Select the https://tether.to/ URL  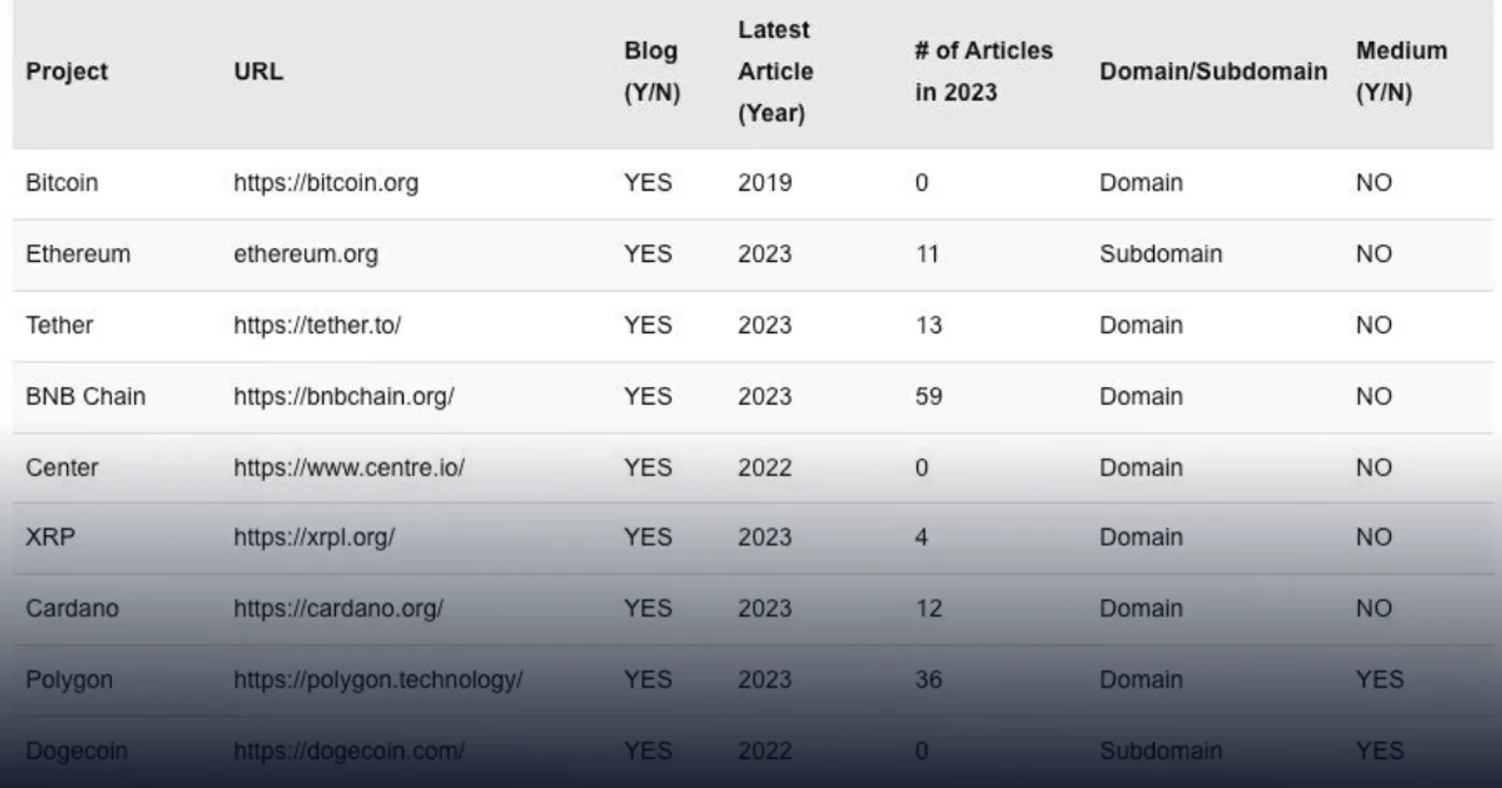[317, 325]
